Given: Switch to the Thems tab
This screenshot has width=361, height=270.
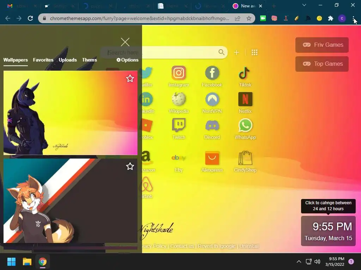Looking at the screenshot, I should pyautogui.click(x=89, y=60).
